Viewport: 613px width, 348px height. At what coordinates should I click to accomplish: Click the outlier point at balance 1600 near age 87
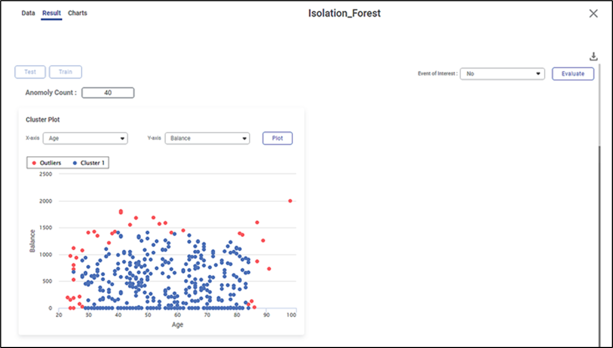click(257, 222)
